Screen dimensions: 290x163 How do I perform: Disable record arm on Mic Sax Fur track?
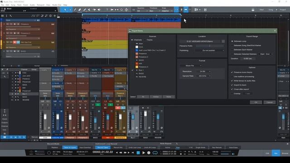[14, 42]
